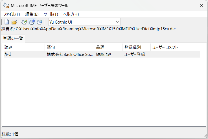
Task: Open the ツール(T) menu
Action: (x=51, y=14)
